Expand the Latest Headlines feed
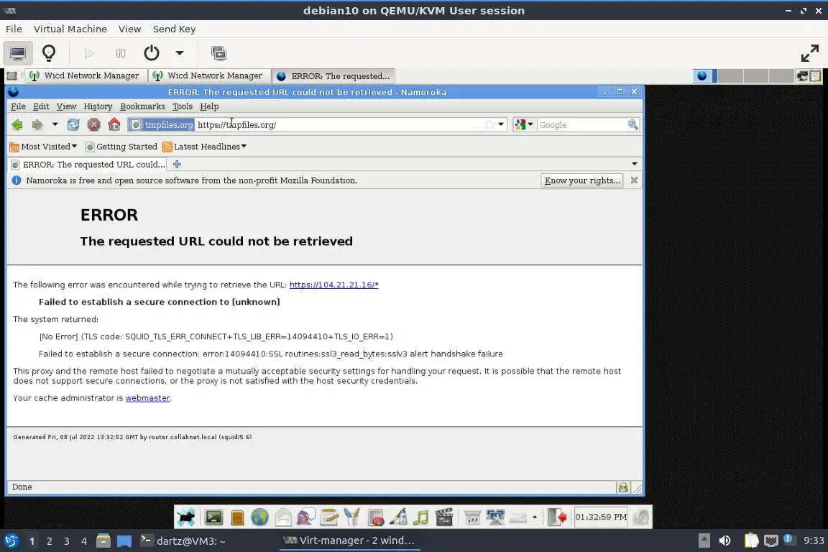The height and width of the screenshot is (552, 828). [x=205, y=147]
